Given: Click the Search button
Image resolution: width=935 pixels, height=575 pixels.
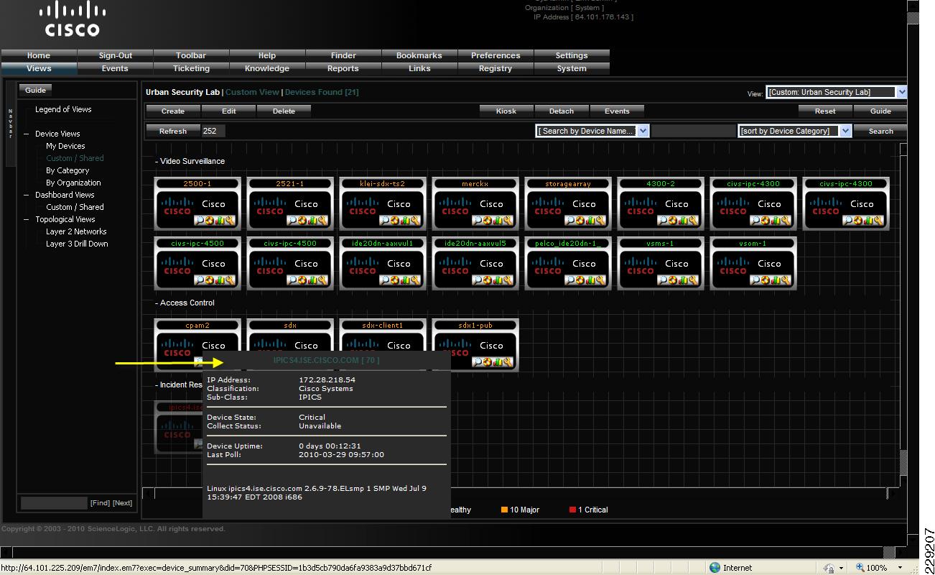Looking at the screenshot, I should [880, 131].
